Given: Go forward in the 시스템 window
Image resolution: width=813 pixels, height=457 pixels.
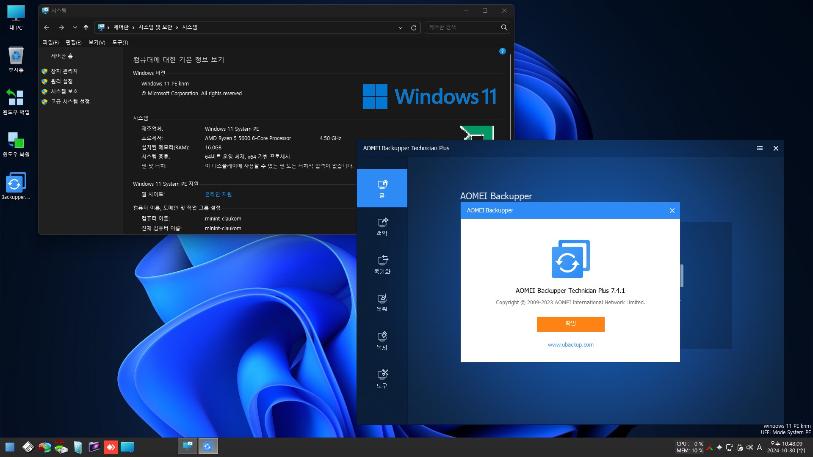Looking at the screenshot, I should [x=61, y=28].
